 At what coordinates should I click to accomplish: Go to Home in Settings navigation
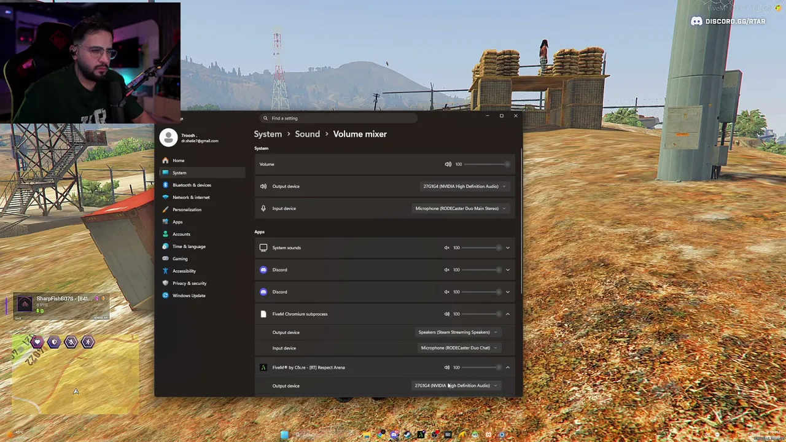[x=178, y=160]
